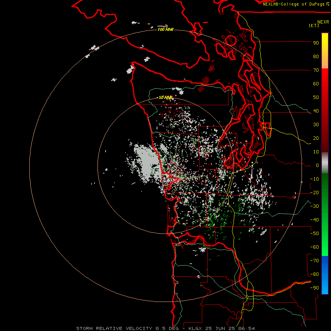Image resolution: width=331 pixels, height=331 pixels.
Task: Click the -50 value on the velocity scale
Action: (314, 234)
